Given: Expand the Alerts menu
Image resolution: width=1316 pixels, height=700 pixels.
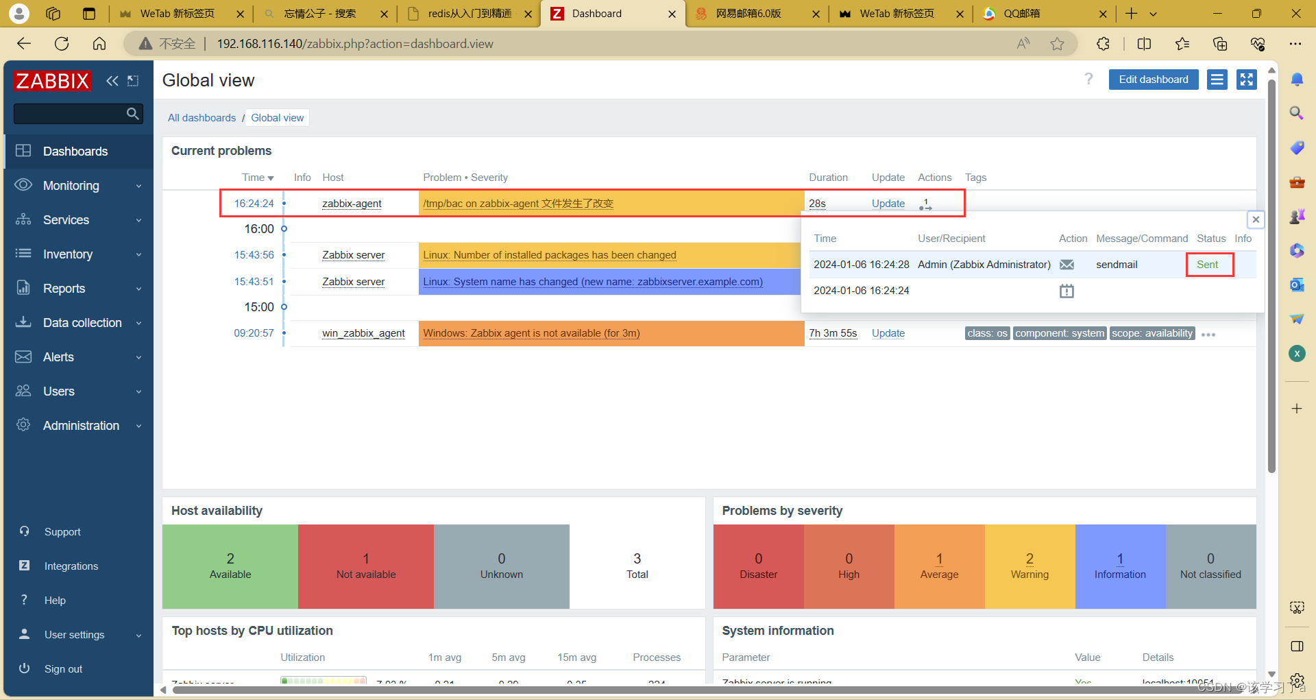Looking at the screenshot, I should point(79,357).
